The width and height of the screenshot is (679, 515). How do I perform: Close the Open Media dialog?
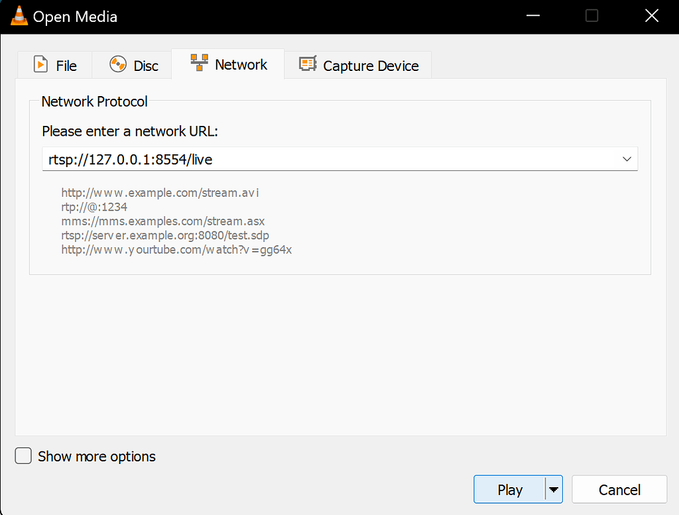click(650, 16)
